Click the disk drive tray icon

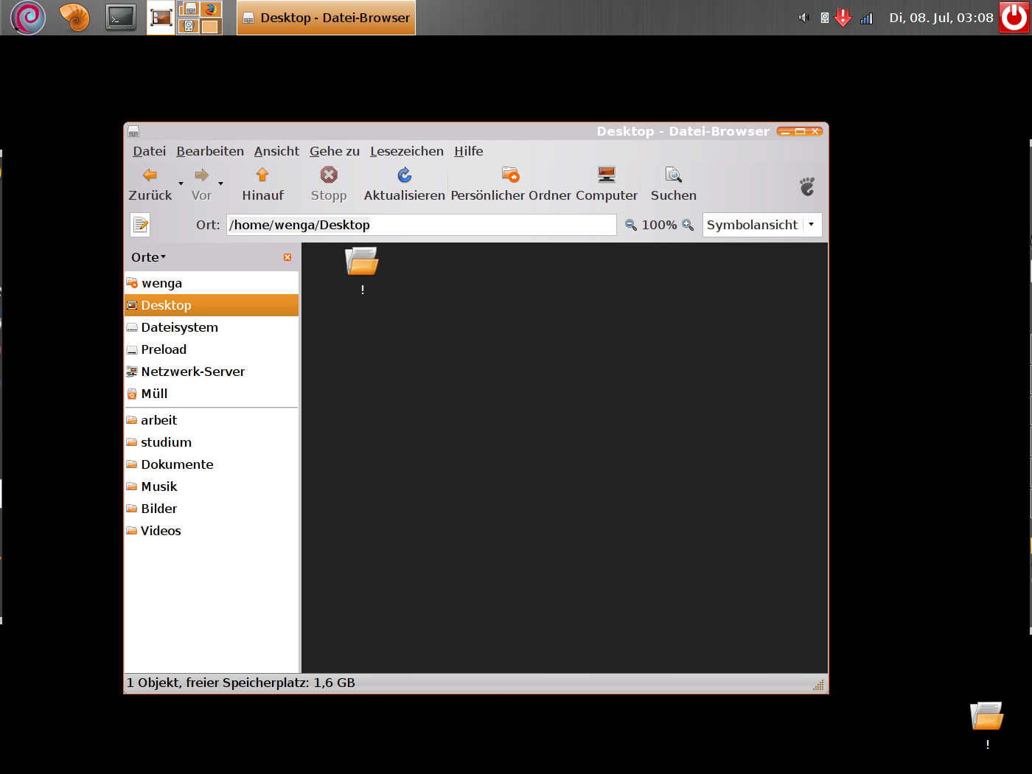824,18
